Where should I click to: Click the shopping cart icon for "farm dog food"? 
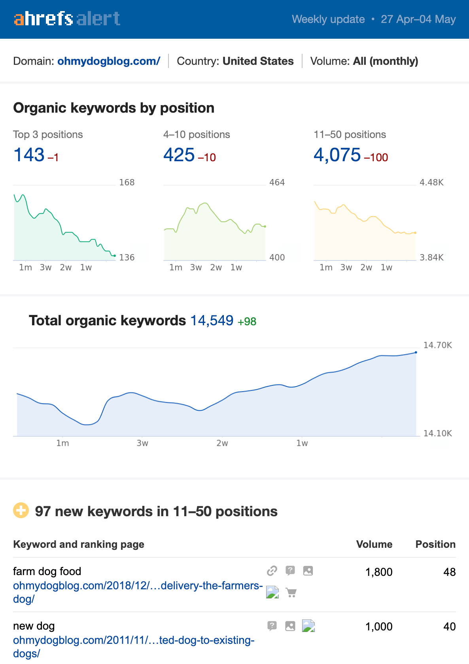point(291,592)
